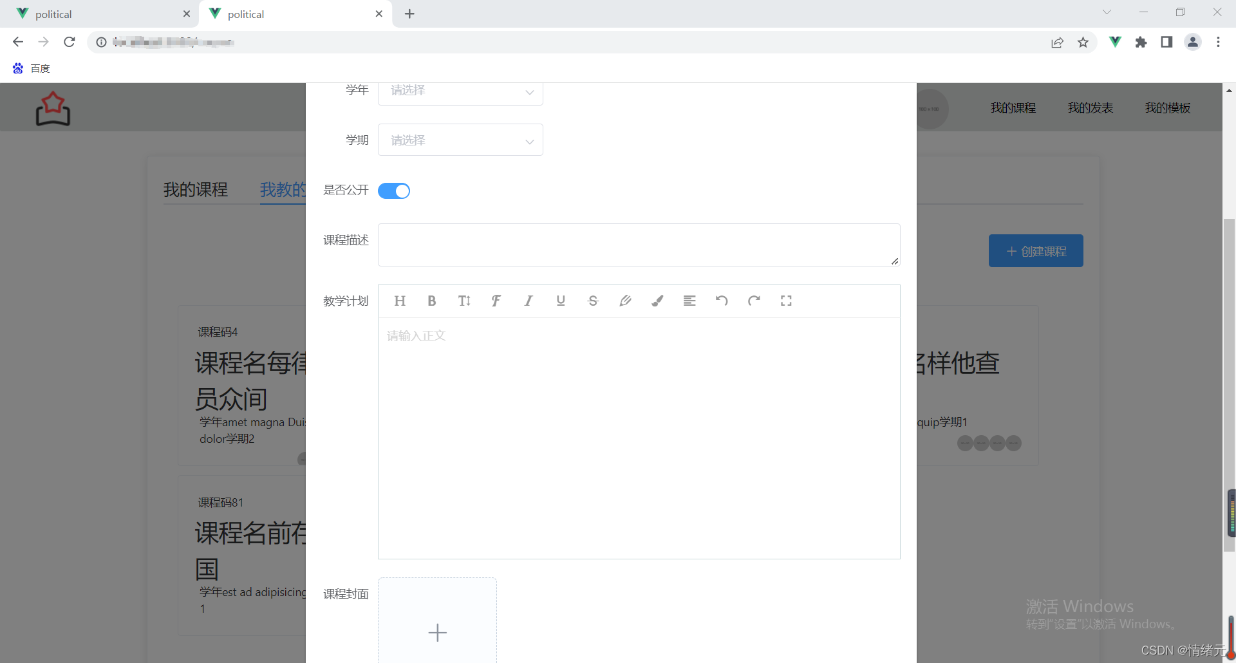The width and height of the screenshot is (1236, 663).
Task: Close the active political tab
Action: [x=379, y=14]
